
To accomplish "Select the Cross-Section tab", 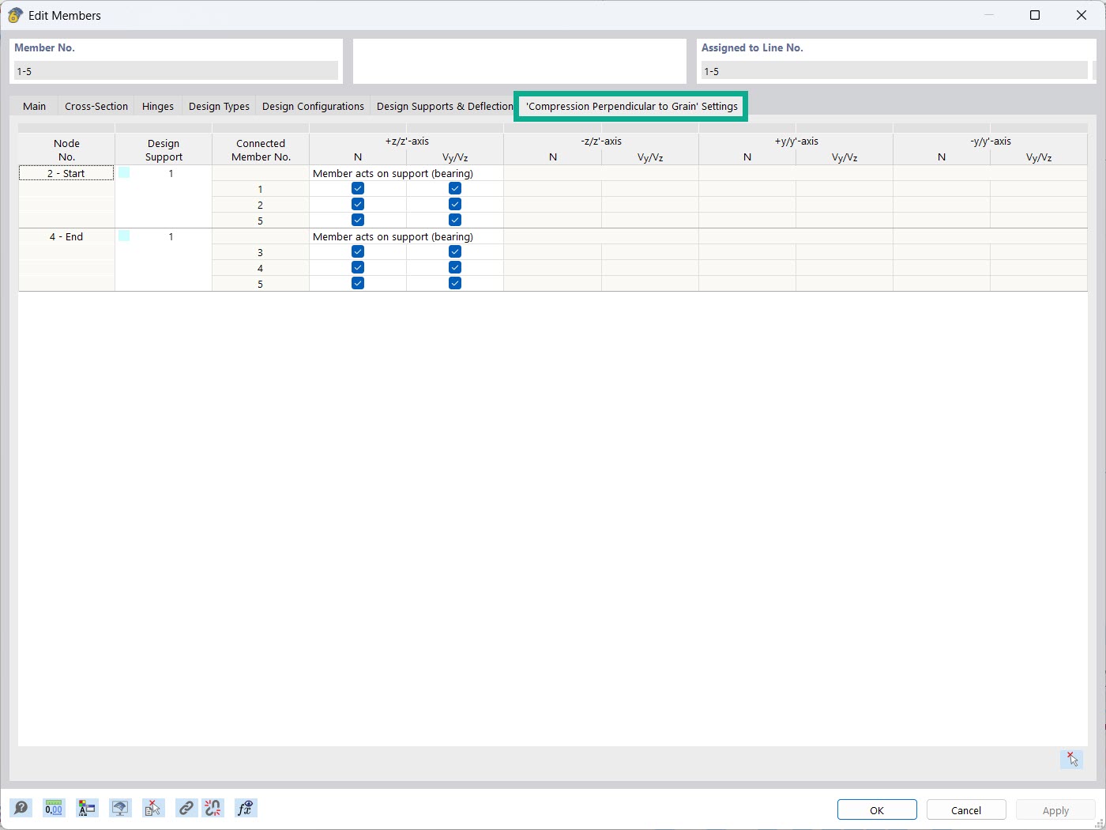I will pos(96,106).
